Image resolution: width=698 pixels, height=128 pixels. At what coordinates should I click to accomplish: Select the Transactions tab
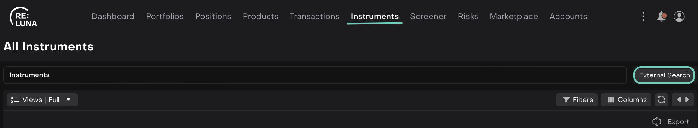(314, 16)
